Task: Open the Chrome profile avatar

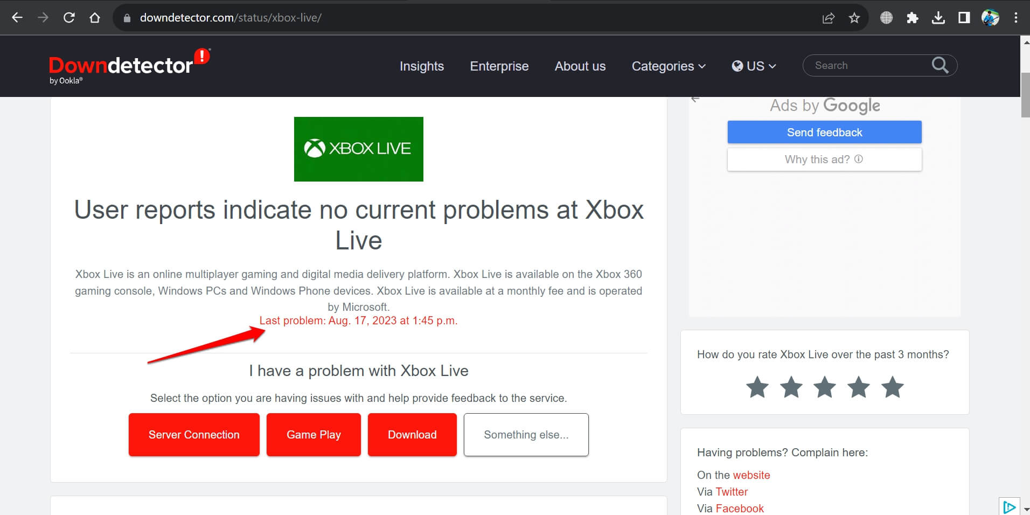Action: point(990,18)
